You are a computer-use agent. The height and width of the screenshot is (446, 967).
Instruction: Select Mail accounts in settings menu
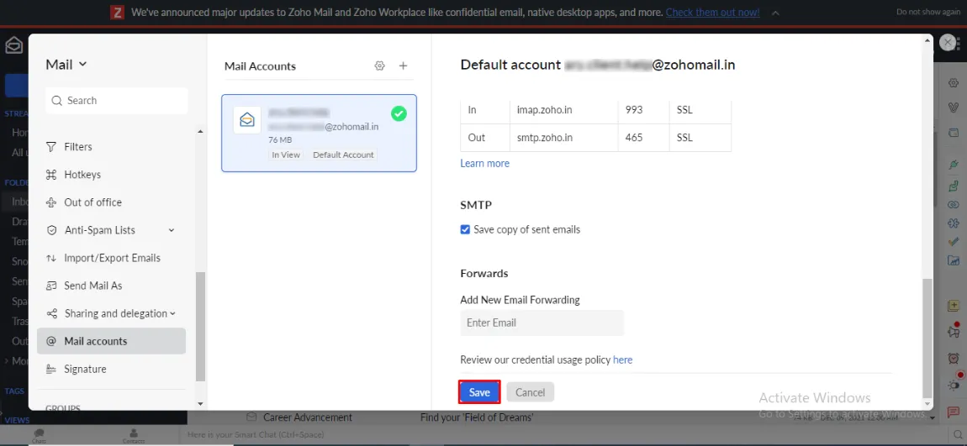pos(95,341)
